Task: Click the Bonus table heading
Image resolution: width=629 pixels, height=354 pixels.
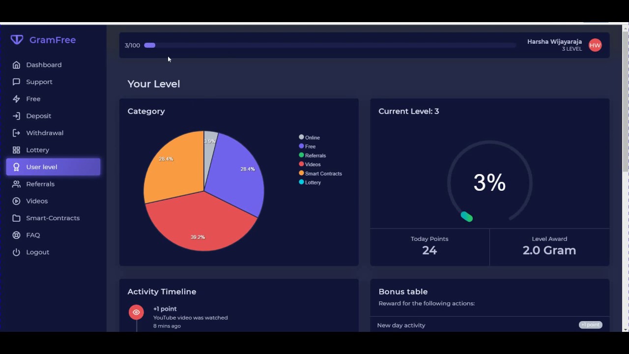Action: click(x=403, y=292)
